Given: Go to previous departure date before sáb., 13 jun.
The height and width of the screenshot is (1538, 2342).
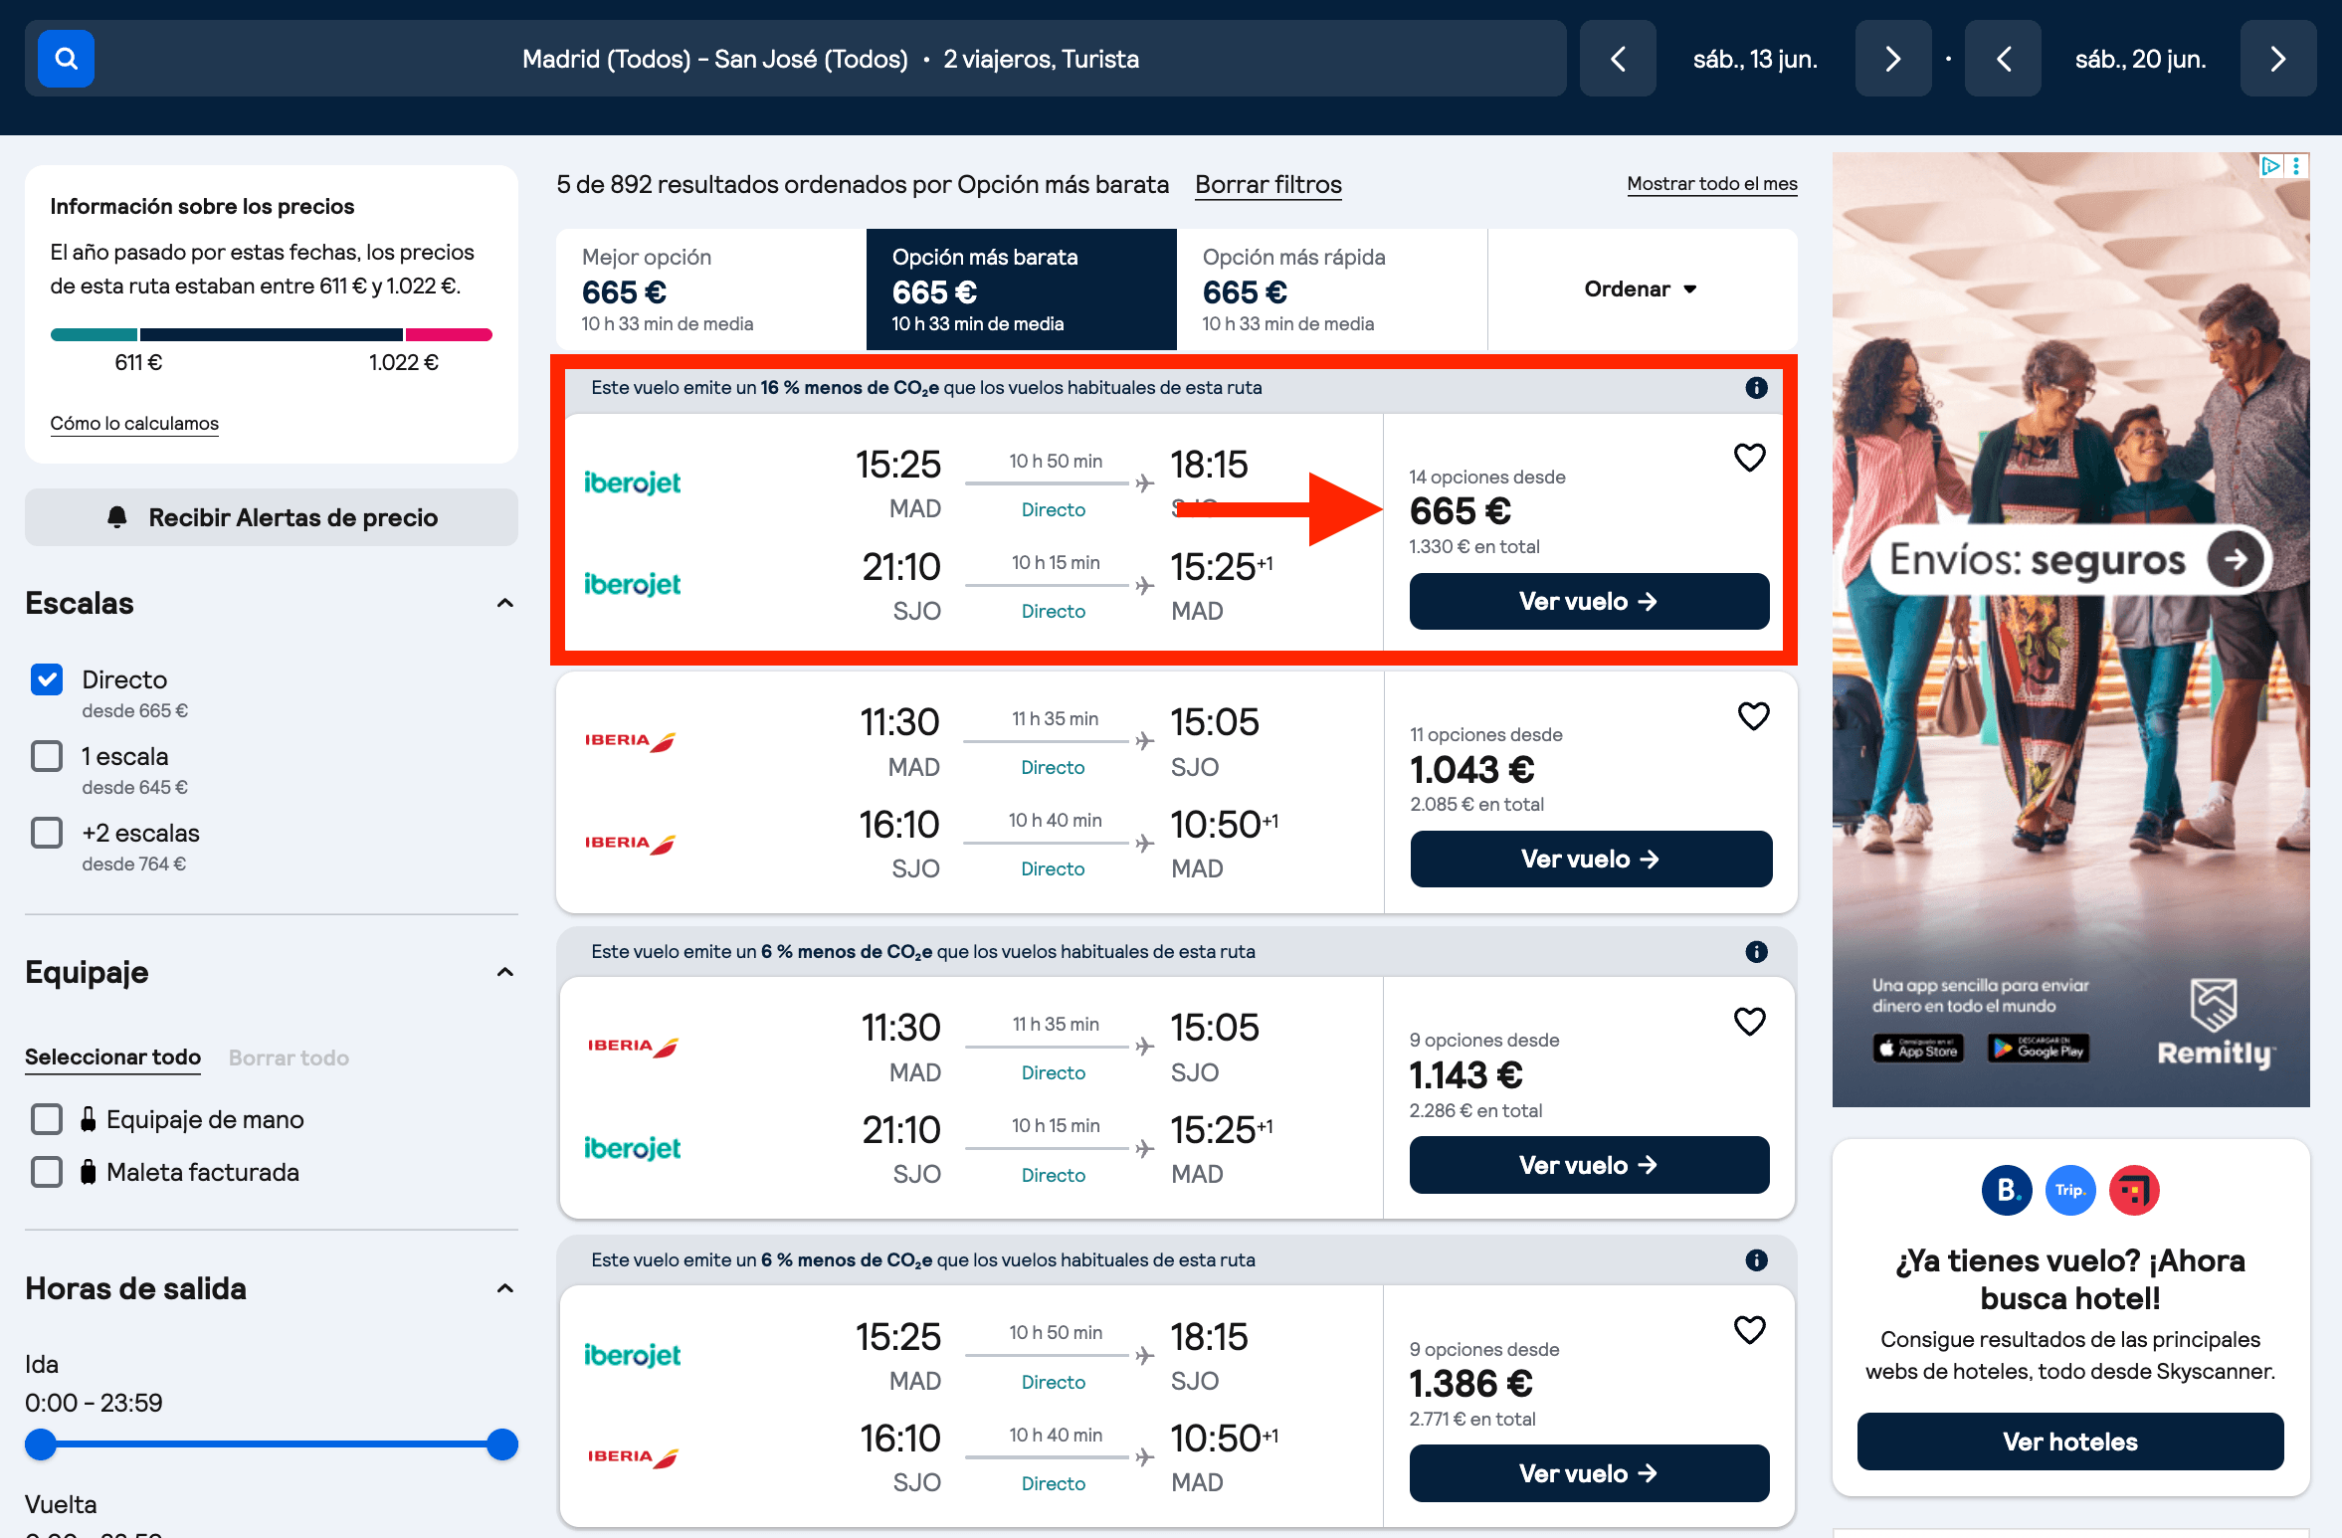Looking at the screenshot, I should (1618, 59).
